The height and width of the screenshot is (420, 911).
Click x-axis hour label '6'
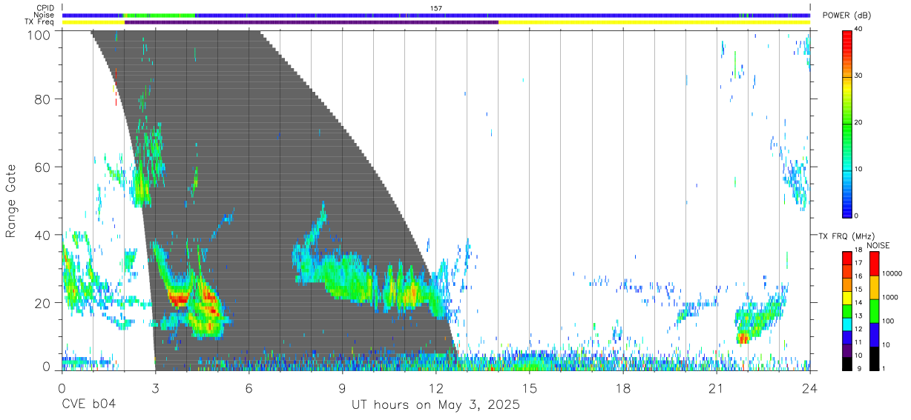[249, 388]
